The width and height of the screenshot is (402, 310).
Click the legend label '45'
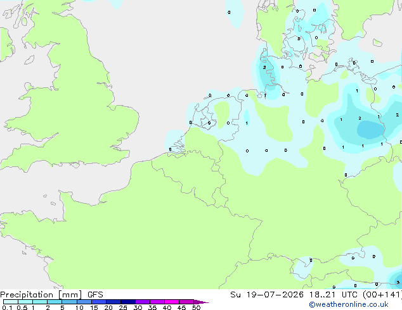181,307
